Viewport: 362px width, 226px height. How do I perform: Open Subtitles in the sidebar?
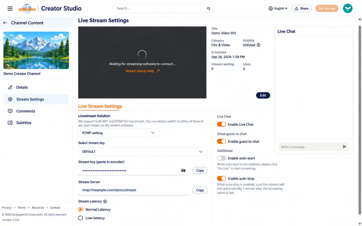click(36, 123)
